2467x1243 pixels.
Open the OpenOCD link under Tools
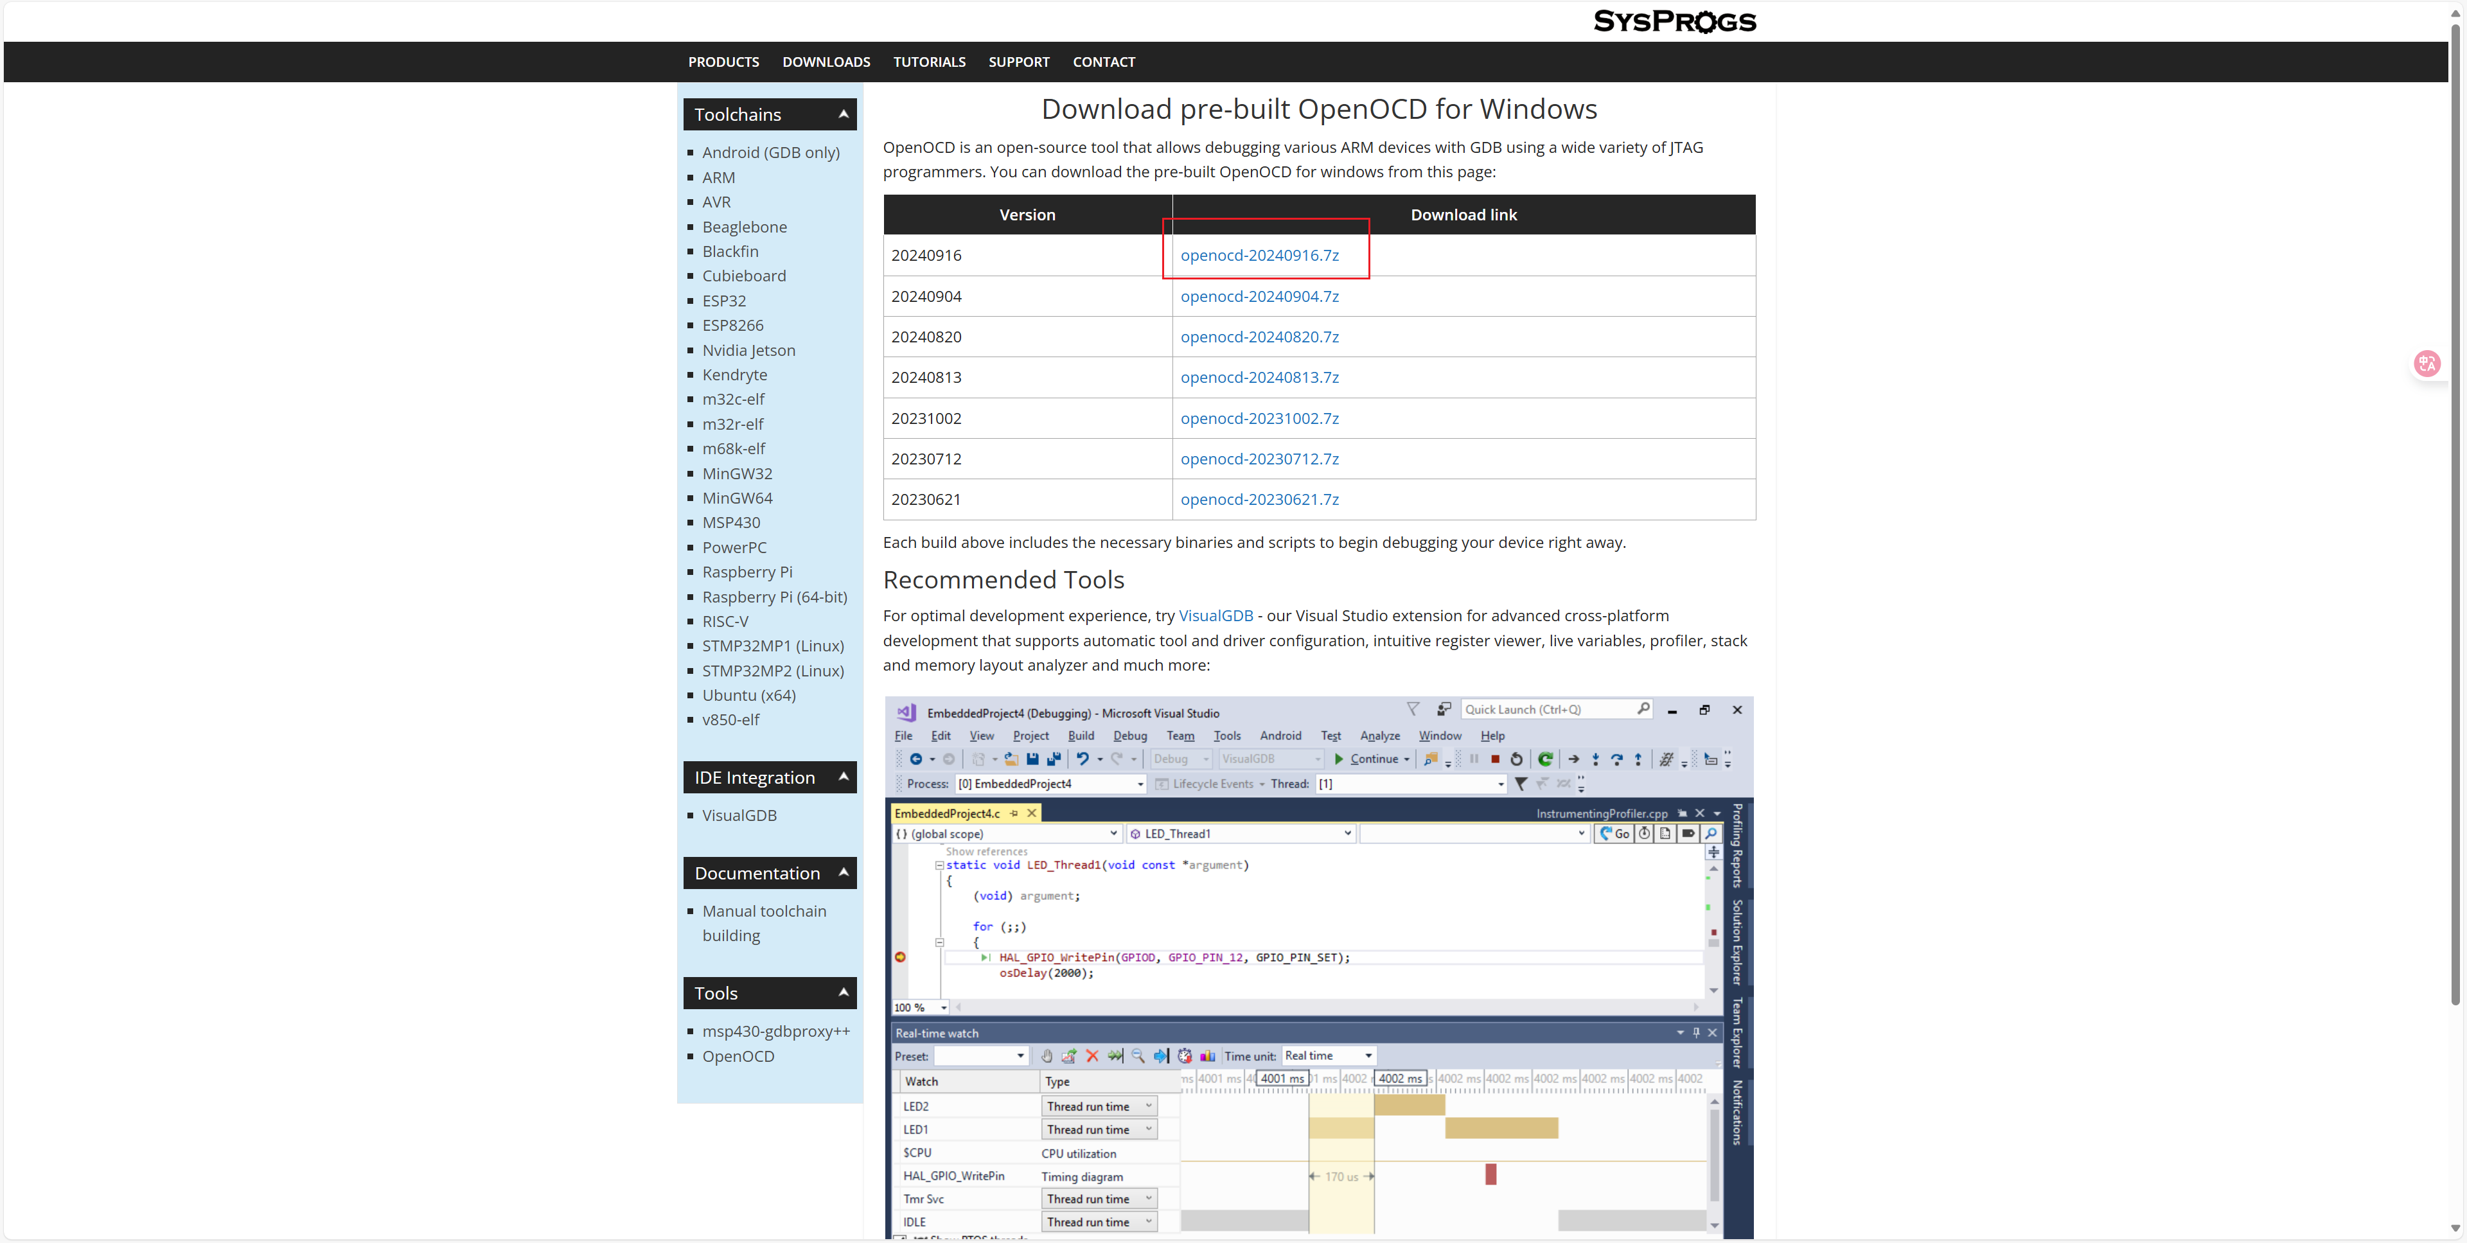point(738,1055)
